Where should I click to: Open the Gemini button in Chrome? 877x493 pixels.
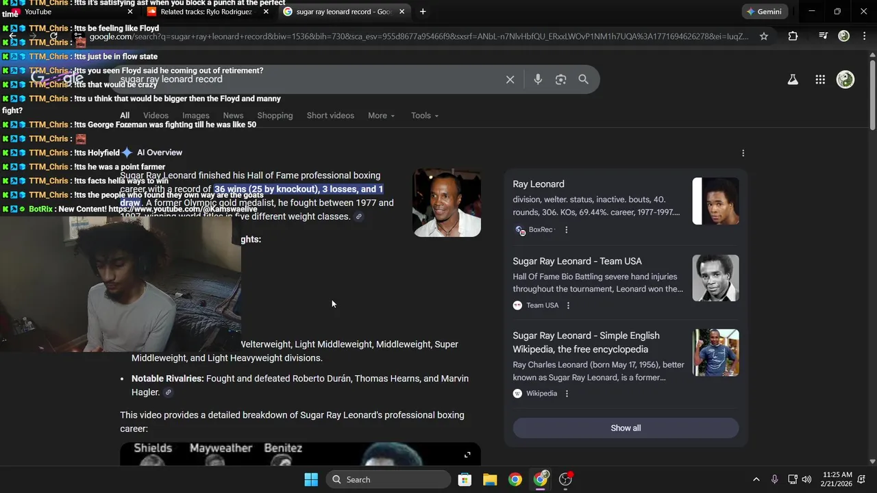(x=765, y=12)
